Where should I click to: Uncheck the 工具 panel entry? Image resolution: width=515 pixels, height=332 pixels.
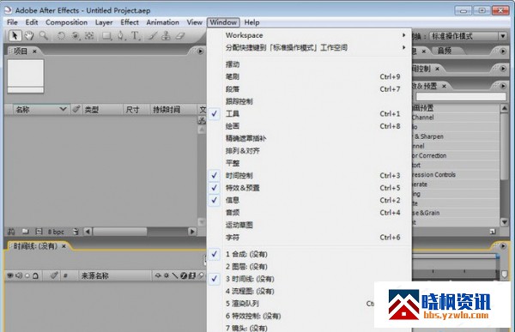pyautogui.click(x=310, y=113)
